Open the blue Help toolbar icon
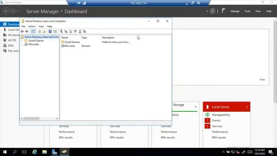Screen dimensions: 277x156 tap(50, 32)
